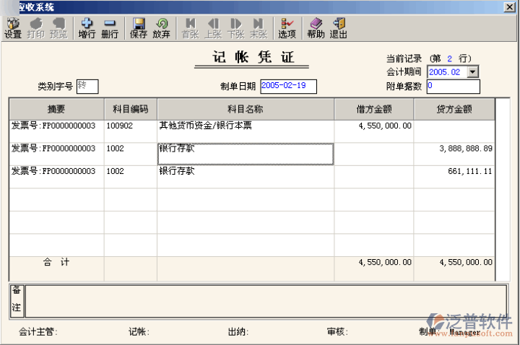
Task: Select the 借方金额 column header
Action: coord(373,109)
